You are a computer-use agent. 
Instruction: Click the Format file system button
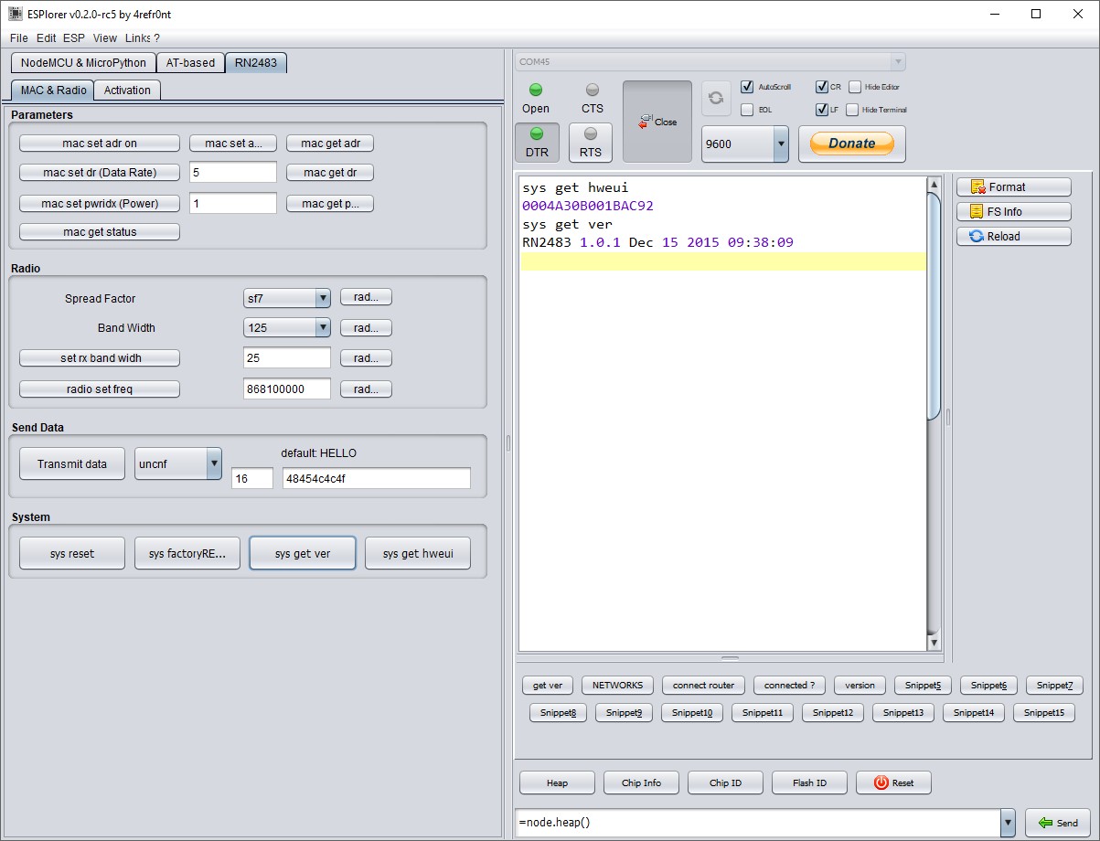[1014, 186]
